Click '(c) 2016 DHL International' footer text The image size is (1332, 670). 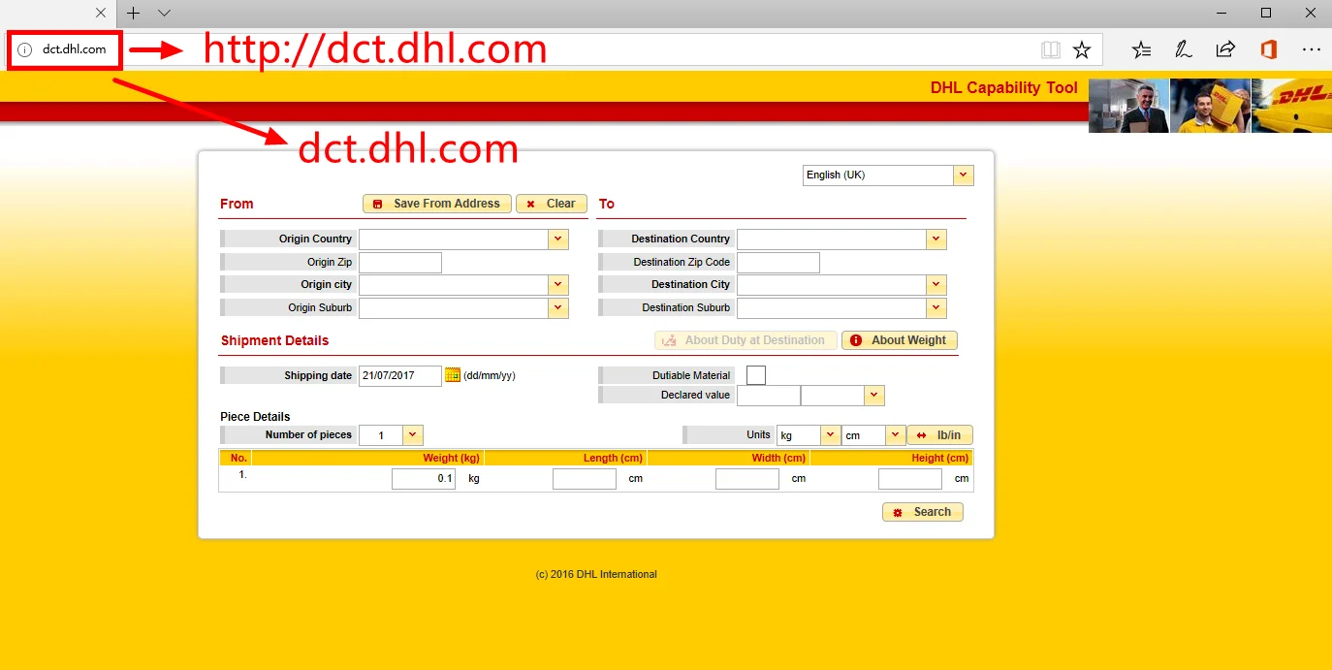click(x=596, y=574)
